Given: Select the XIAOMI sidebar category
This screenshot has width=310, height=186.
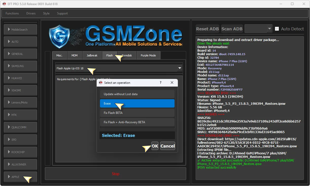Looking at the screenshot, I should (x=20, y=90).
